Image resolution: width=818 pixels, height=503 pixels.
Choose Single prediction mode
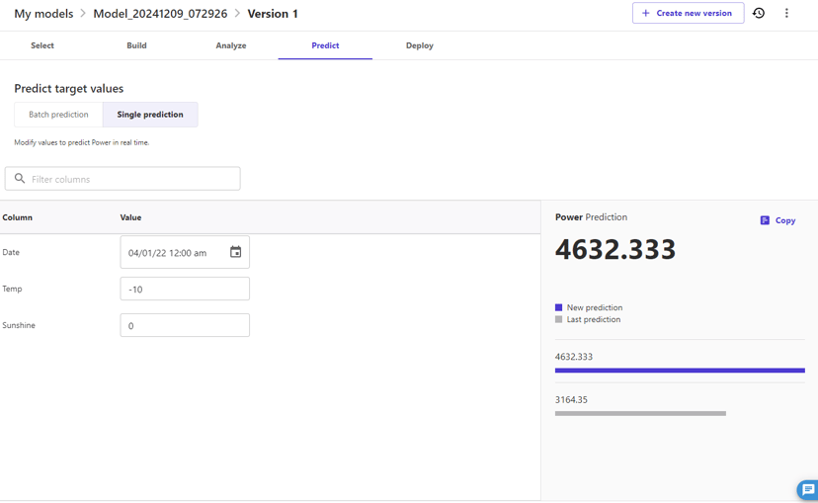pyautogui.click(x=150, y=115)
